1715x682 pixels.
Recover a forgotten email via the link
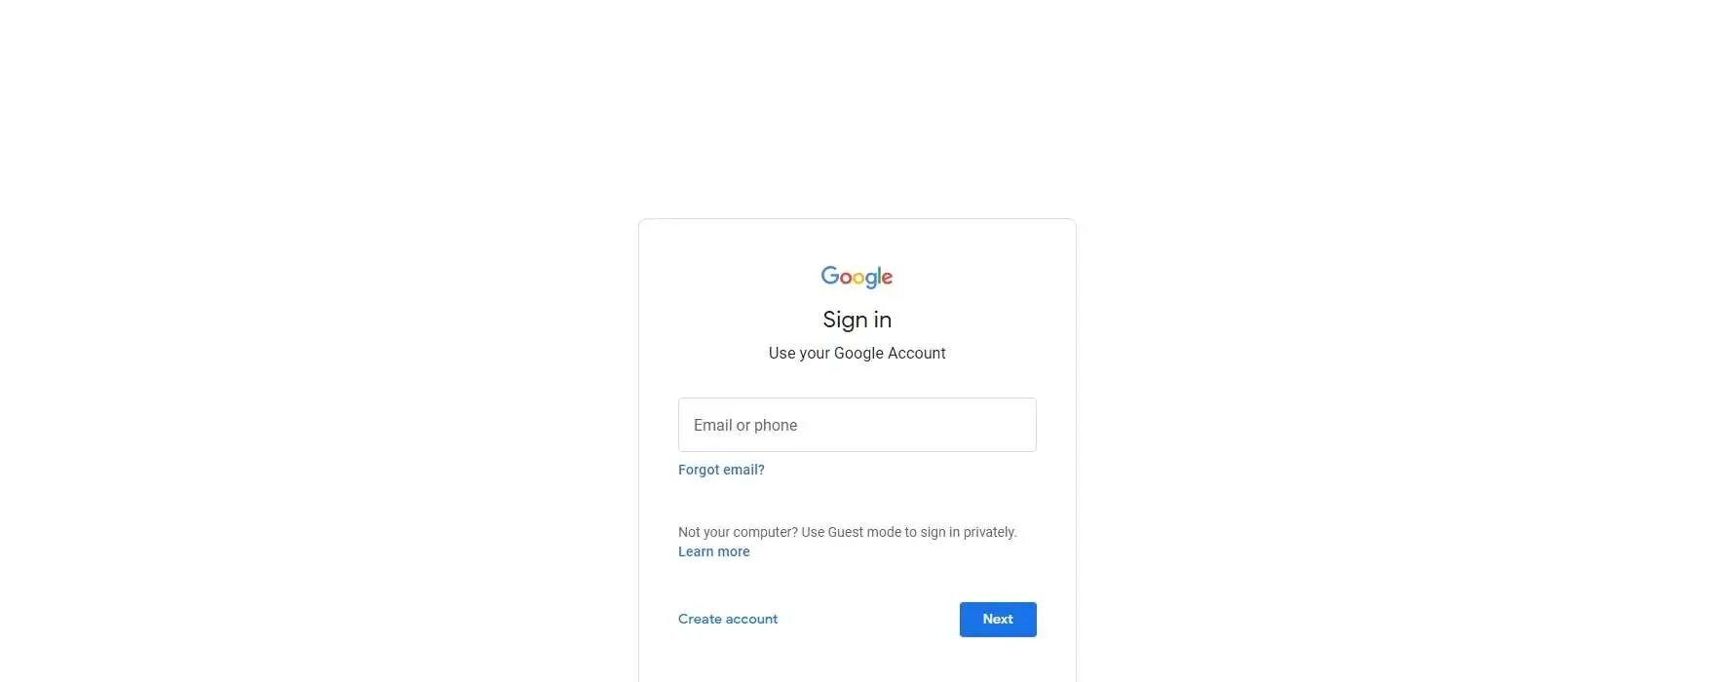721,470
